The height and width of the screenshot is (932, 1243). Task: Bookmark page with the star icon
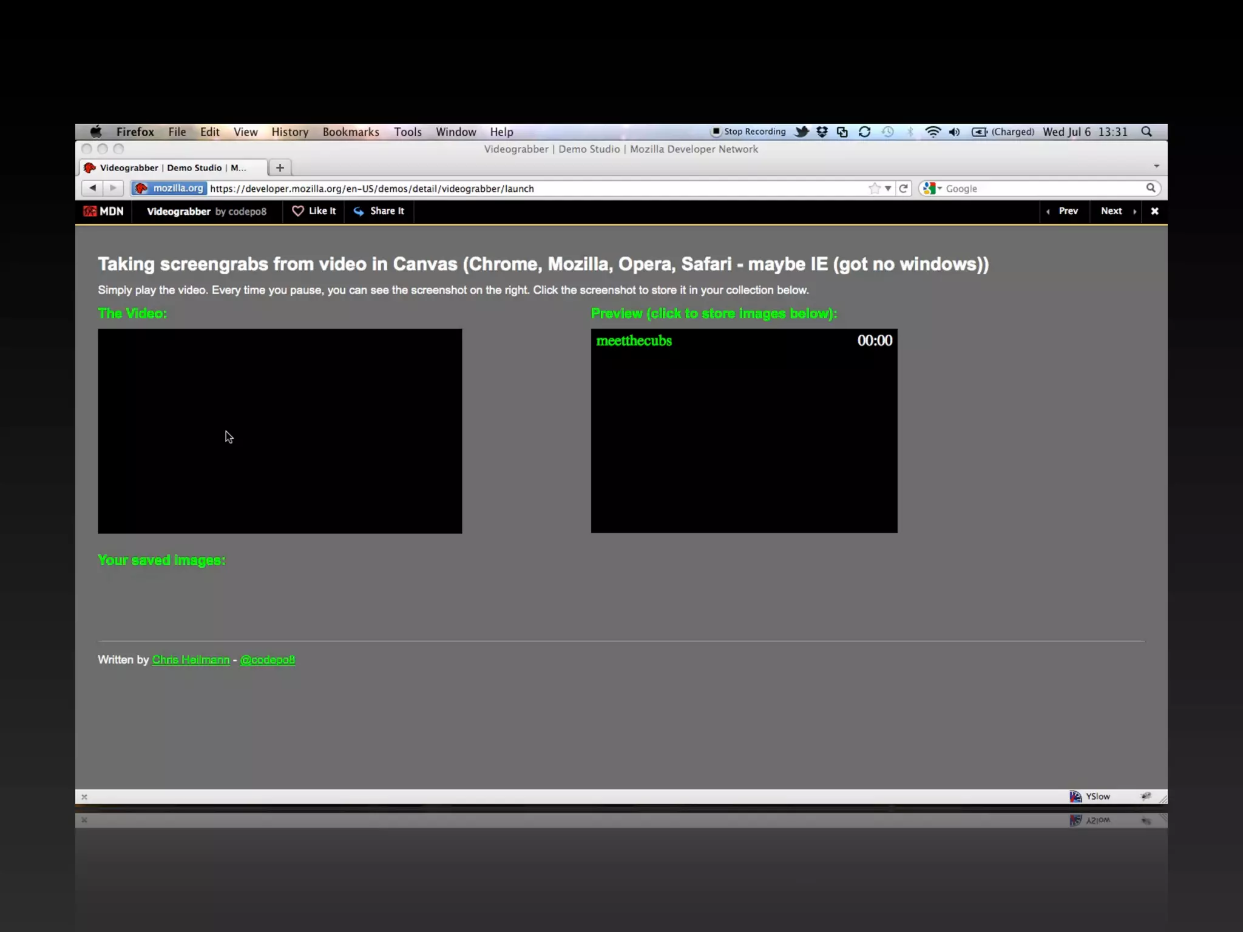[x=874, y=189]
